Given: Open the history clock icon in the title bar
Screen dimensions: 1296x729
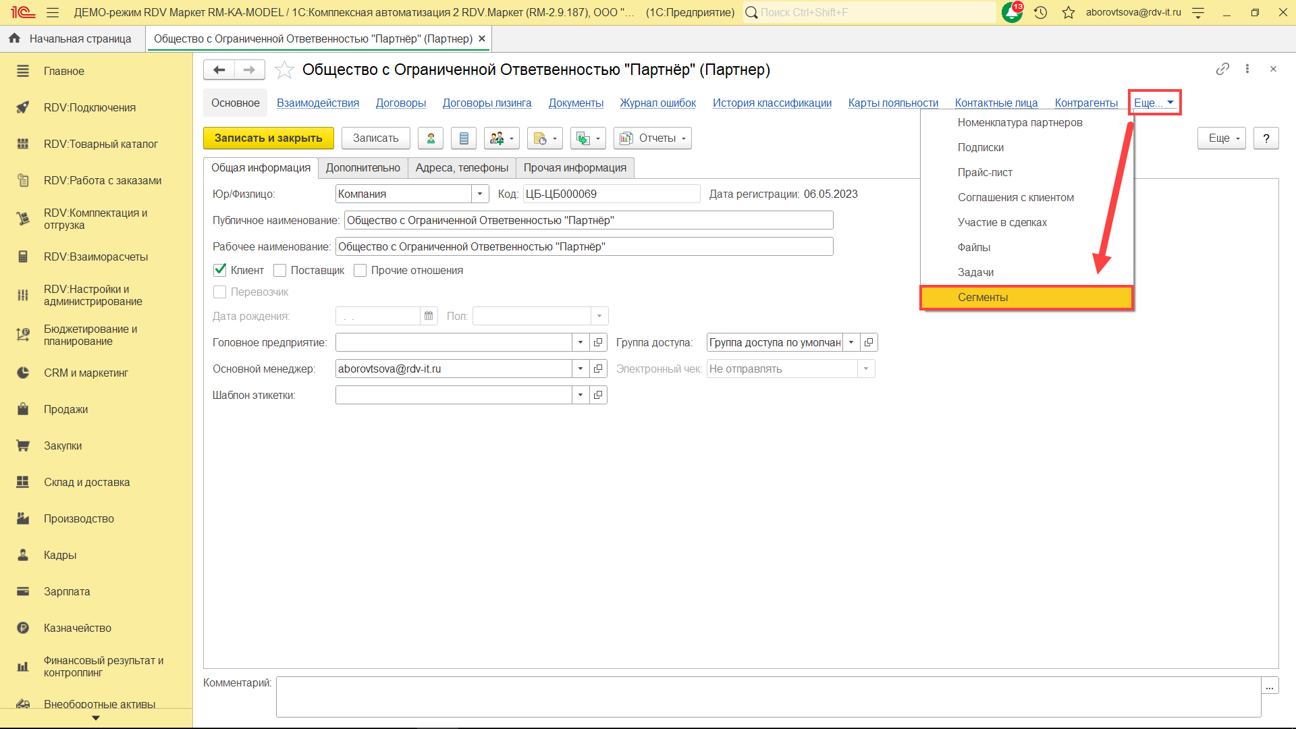Looking at the screenshot, I should tap(1040, 12).
